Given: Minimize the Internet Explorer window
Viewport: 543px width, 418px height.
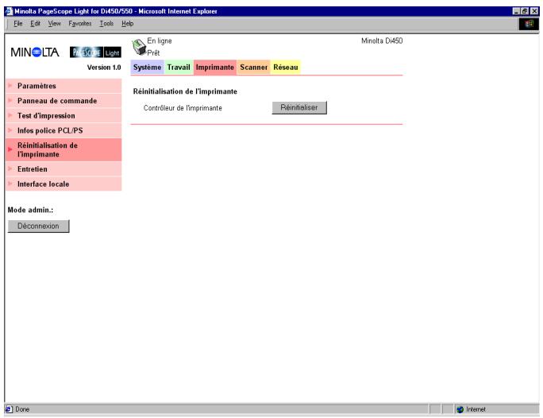Looking at the screenshot, I should (516, 11).
